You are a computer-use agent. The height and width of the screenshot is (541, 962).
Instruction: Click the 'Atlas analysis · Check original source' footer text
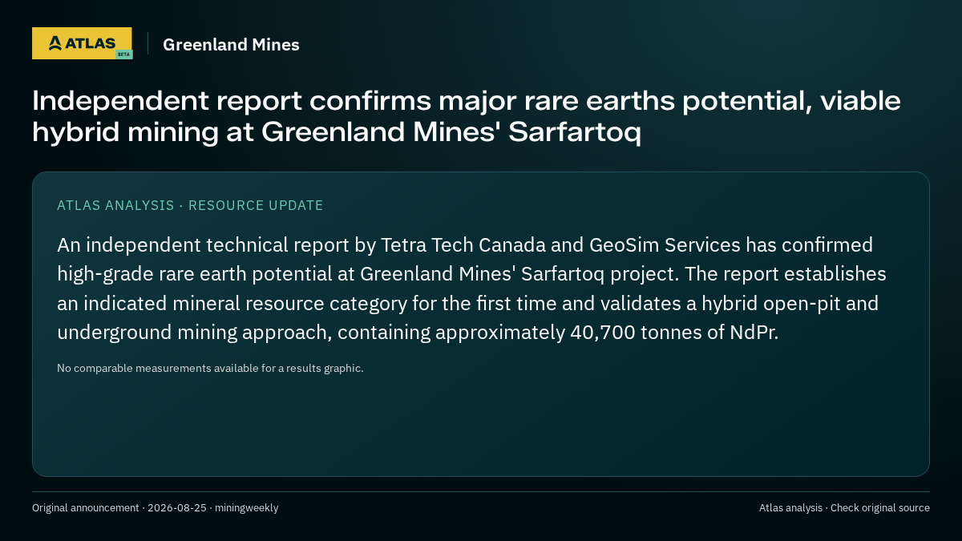point(844,508)
